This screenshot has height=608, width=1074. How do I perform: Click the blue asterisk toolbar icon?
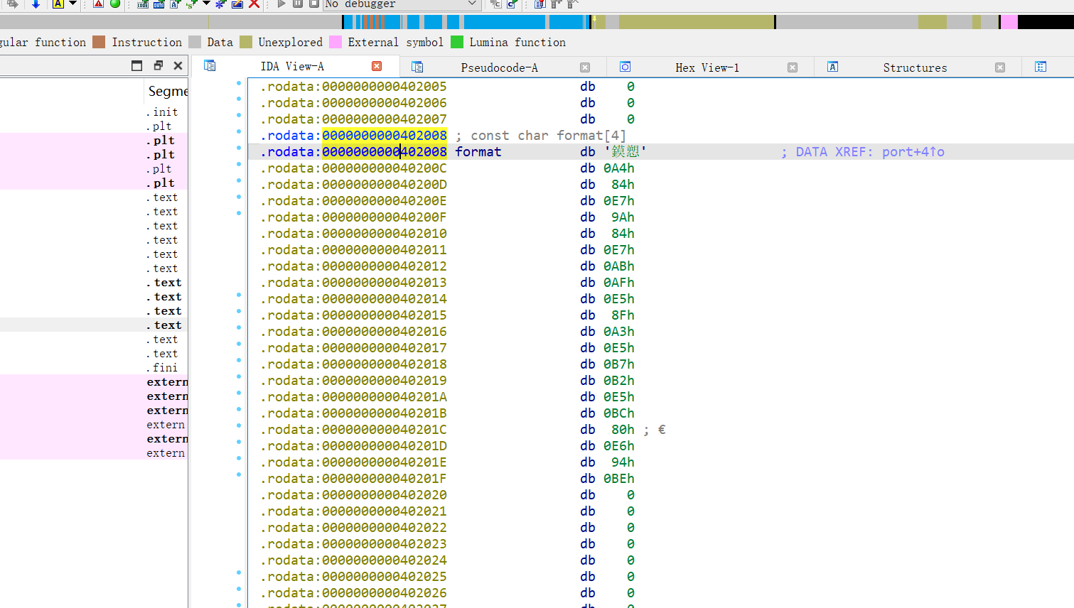point(220,4)
